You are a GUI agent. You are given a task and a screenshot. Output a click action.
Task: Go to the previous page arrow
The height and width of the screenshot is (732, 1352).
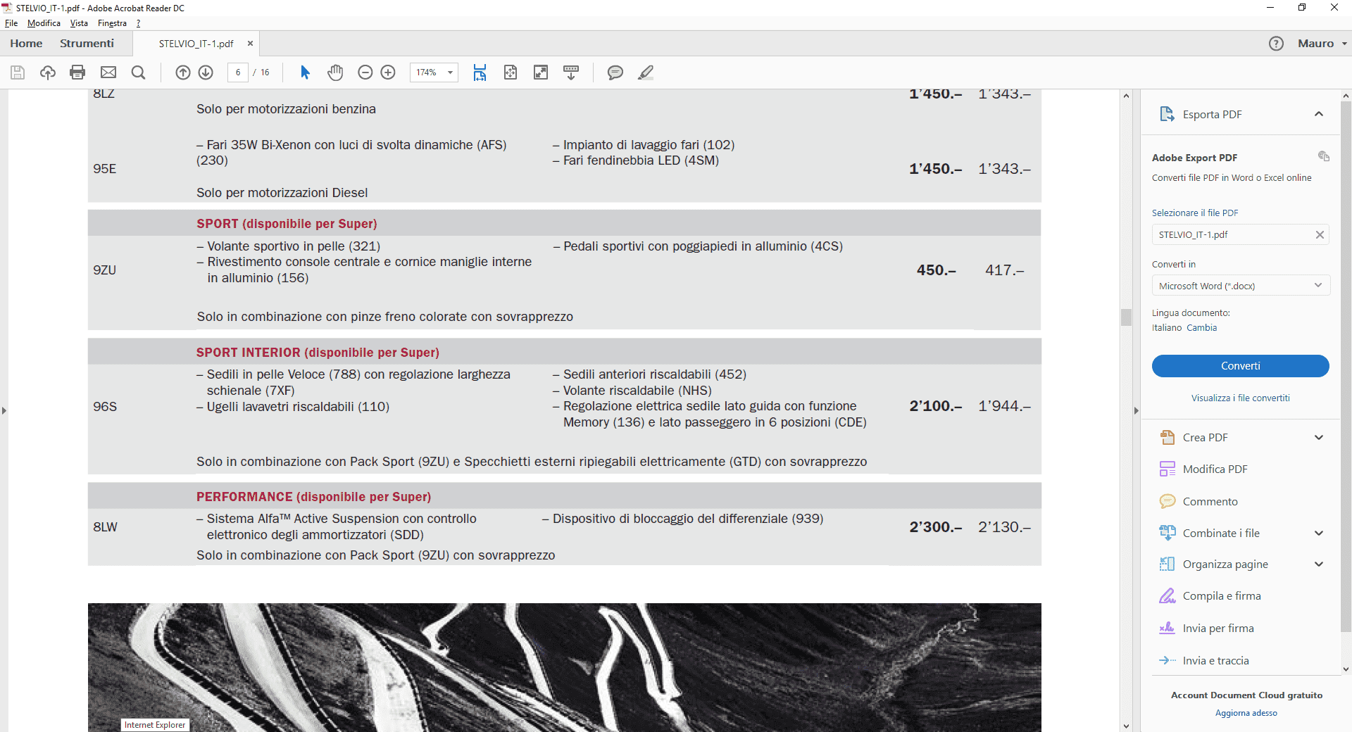(x=183, y=72)
